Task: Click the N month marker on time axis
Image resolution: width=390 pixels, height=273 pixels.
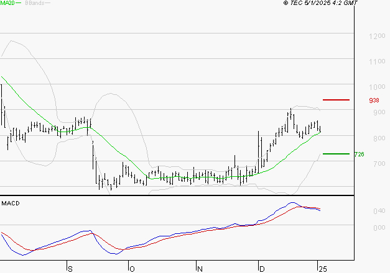Action: click(x=199, y=269)
